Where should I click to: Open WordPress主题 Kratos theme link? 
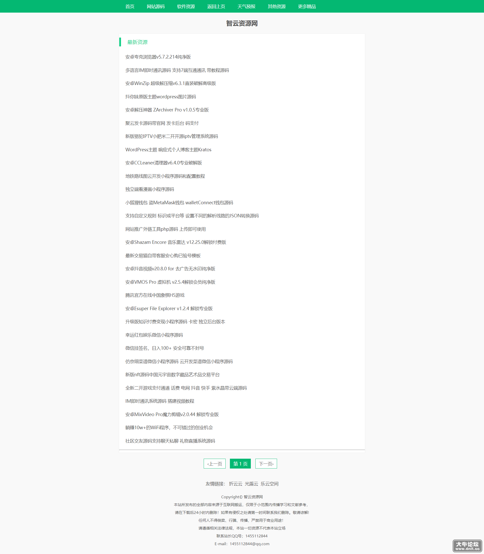tap(168, 150)
